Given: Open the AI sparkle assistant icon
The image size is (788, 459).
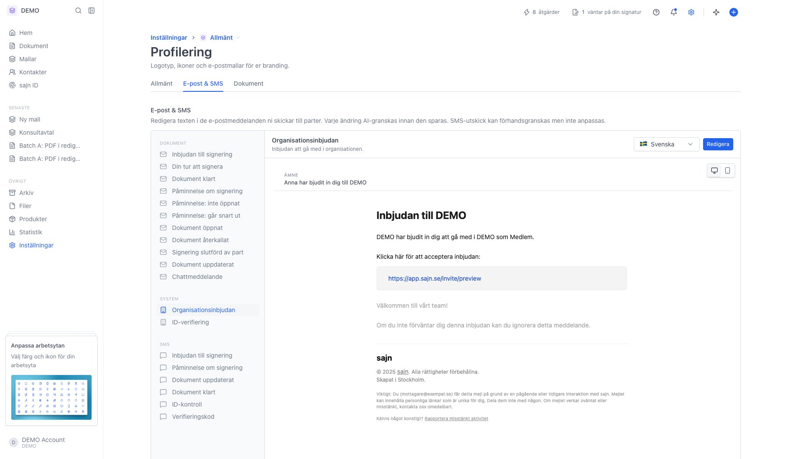Looking at the screenshot, I should pos(716,12).
